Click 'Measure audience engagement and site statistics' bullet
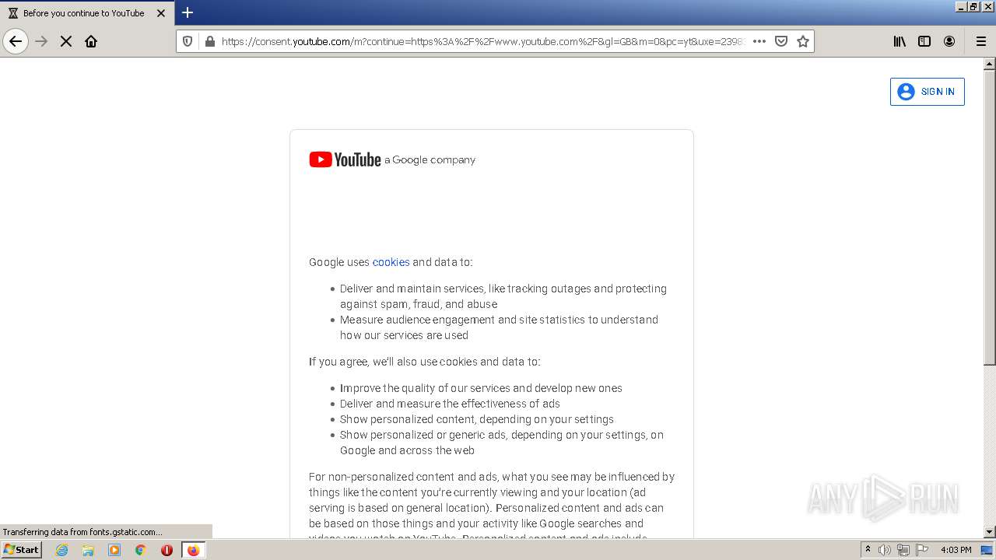This screenshot has width=996, height=560. point(499,327)
